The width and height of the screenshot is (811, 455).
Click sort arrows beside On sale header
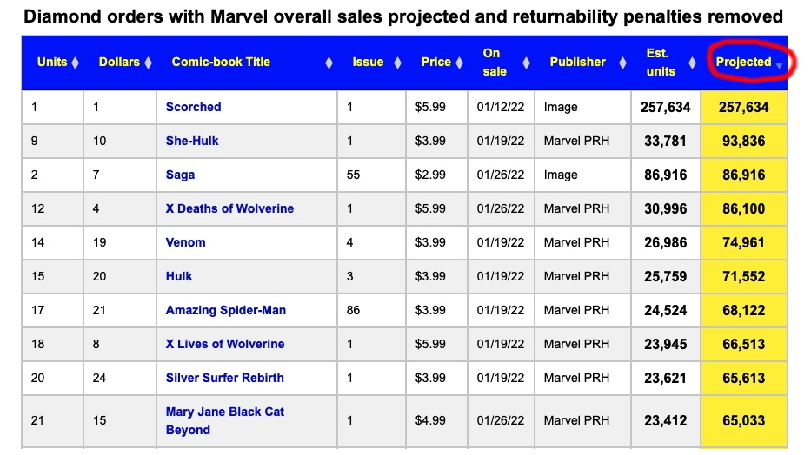click(525, 63)
